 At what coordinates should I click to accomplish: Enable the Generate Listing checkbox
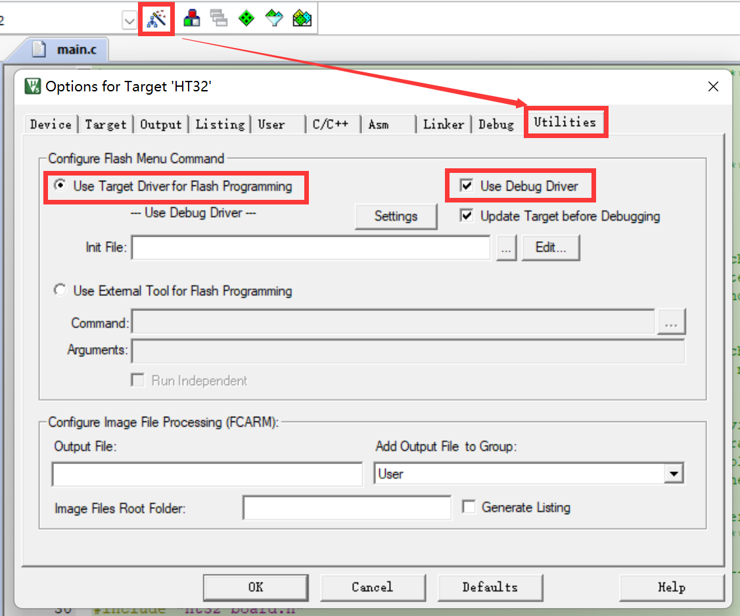tap(469, 507)
